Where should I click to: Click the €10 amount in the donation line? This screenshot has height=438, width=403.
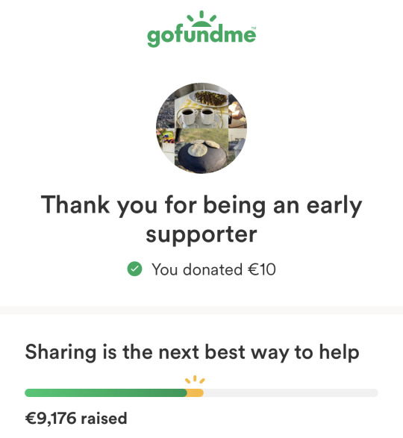(262, 269)
